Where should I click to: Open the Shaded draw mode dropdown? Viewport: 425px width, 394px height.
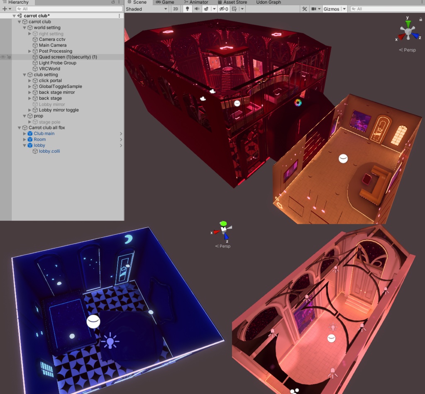point(147,9)
